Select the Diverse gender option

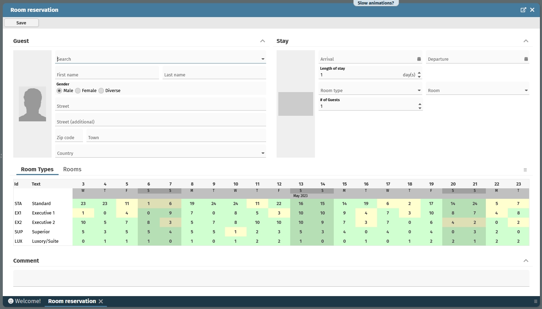point(101,91)
